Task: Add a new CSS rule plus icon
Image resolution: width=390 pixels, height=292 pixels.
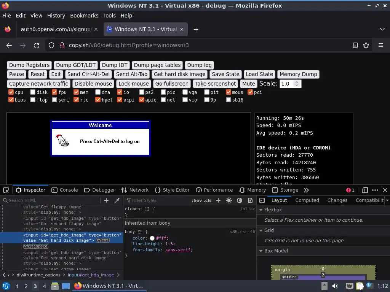Action: 218,200
